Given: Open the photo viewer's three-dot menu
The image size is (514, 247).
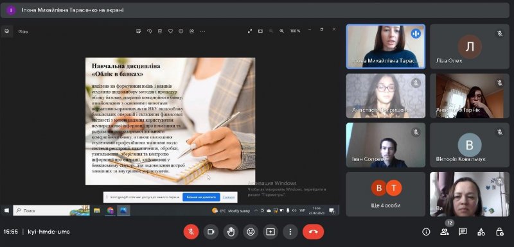Looking at the screenshot, I should [x=202, y=31].
